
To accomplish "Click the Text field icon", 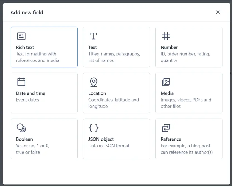I will [x=93, y=36].
